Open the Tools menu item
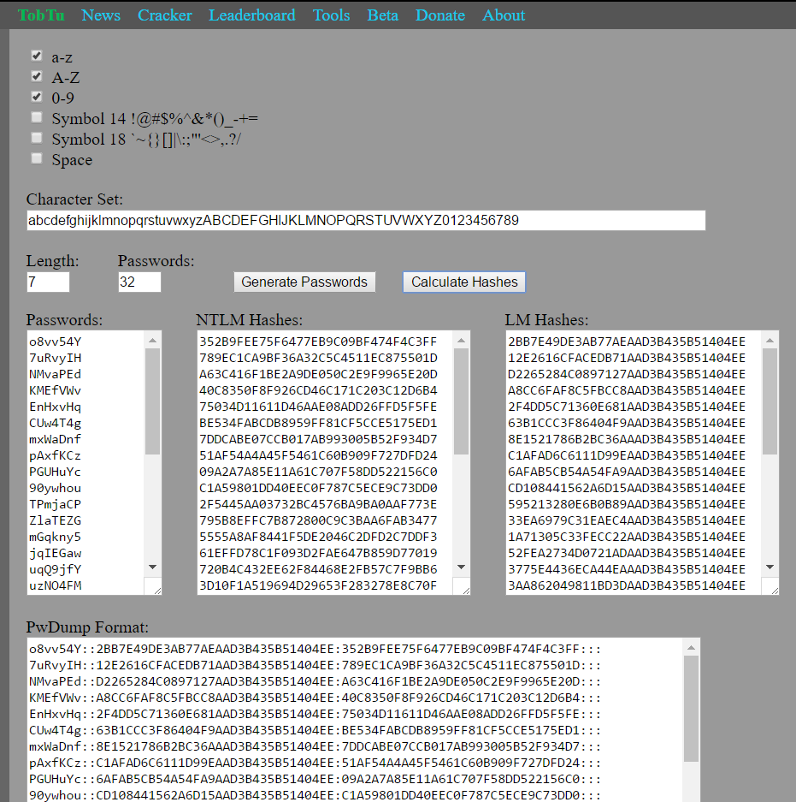796x802 pixels. pyautogui.click(x=332, y=15)
